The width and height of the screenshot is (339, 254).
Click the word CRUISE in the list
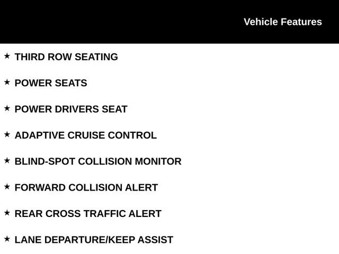(x=86, y=135)
